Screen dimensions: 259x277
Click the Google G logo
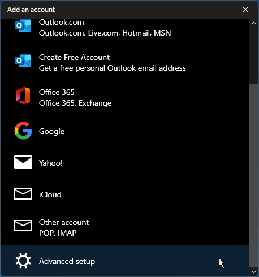coord(23,131)
